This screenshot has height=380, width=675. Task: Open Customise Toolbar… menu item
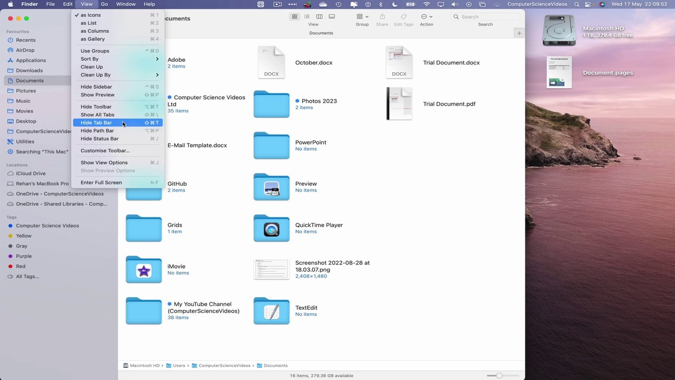118,151
